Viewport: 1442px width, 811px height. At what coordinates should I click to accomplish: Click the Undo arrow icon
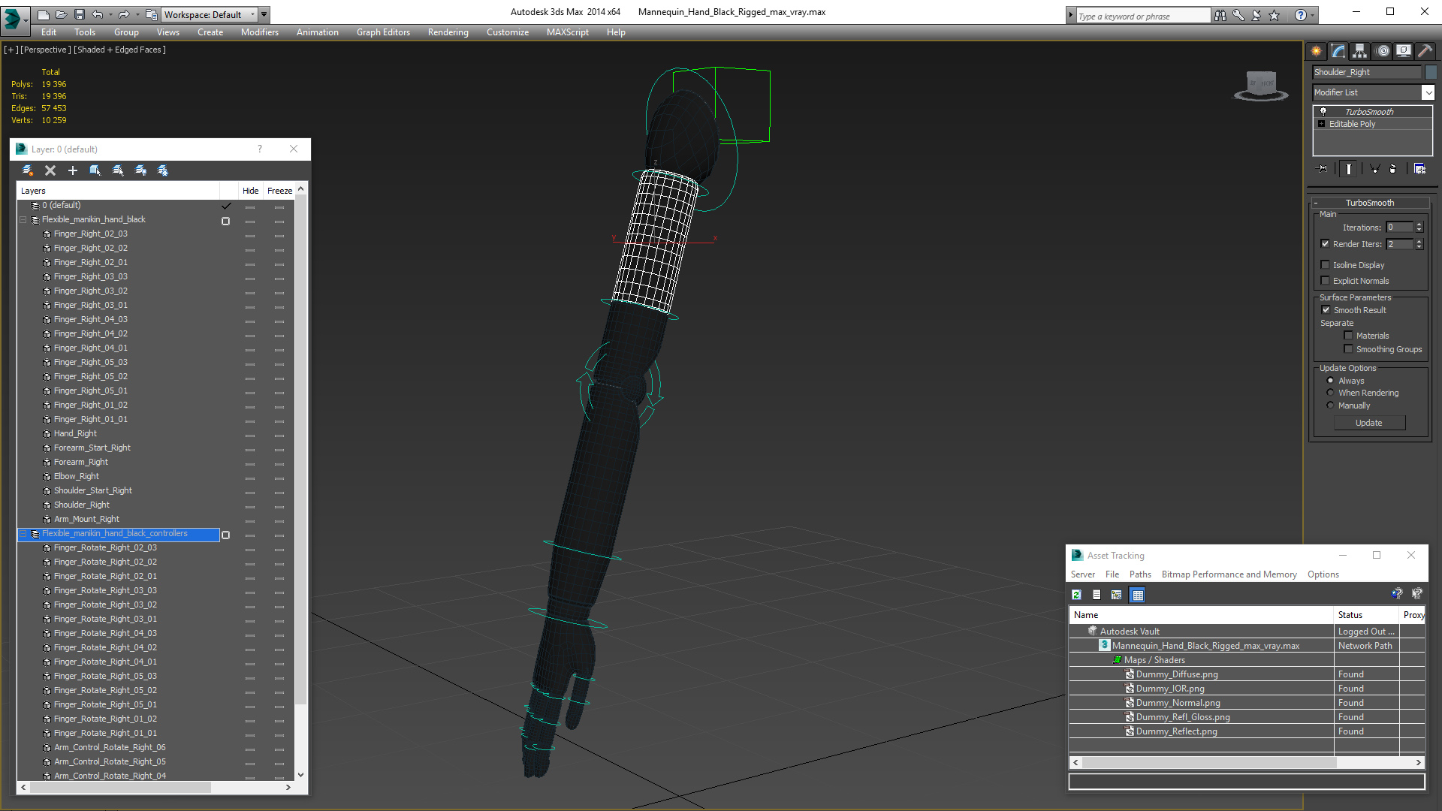[98, 14]
